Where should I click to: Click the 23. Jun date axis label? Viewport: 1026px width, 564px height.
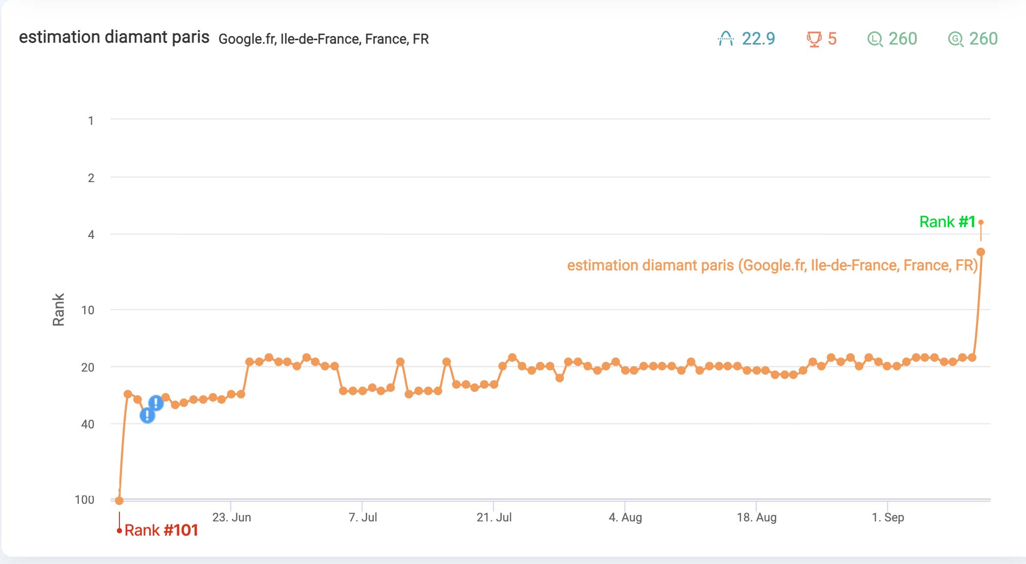click(232, 517)
